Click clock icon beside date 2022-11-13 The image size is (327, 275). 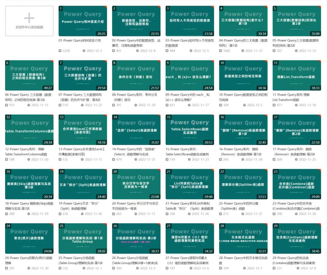pyautogui.click(x=82, y=159)
